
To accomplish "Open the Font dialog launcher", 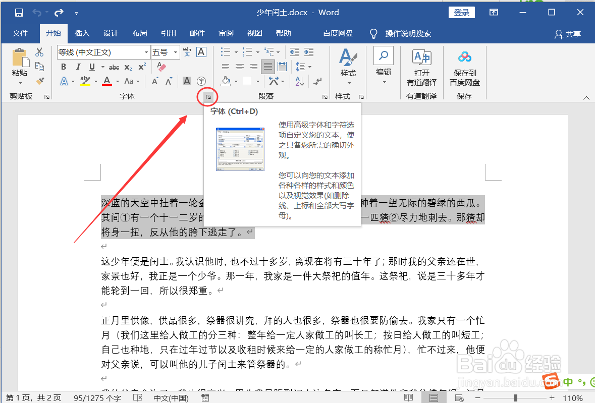I will click(x=207, y=96).
